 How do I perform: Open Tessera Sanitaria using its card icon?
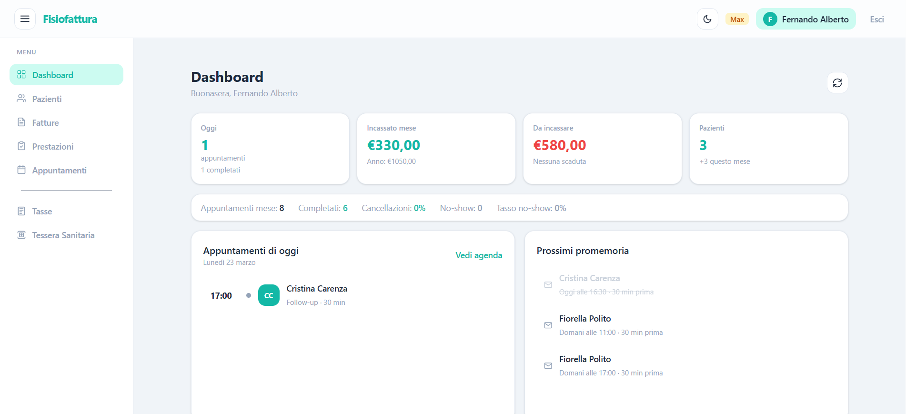(21, 235)
